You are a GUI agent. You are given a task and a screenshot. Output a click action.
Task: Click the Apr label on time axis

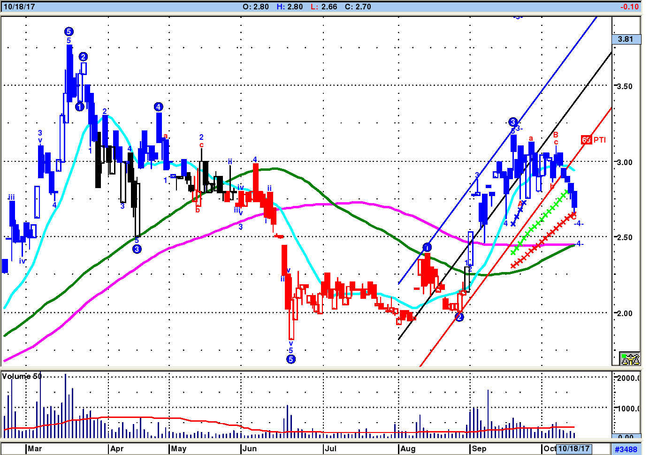[117, 448]
